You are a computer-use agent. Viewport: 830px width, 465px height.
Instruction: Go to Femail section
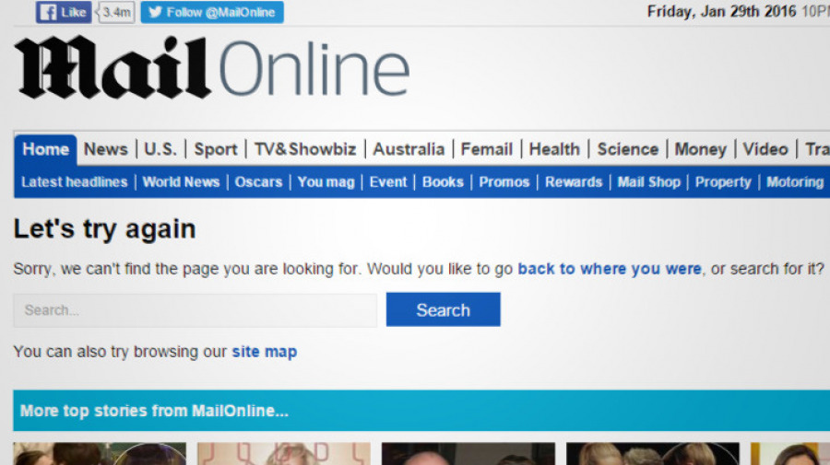tap(486, 149)
